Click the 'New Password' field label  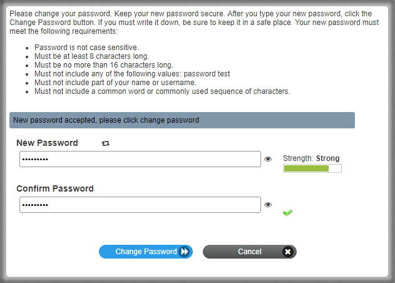click(47, 143)
